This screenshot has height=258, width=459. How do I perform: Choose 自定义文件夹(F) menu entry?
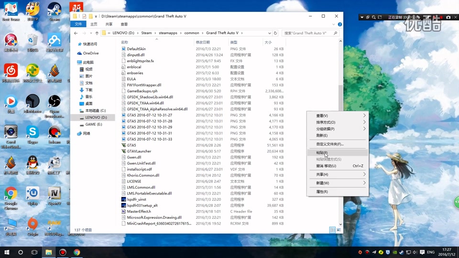pos(338,144)
